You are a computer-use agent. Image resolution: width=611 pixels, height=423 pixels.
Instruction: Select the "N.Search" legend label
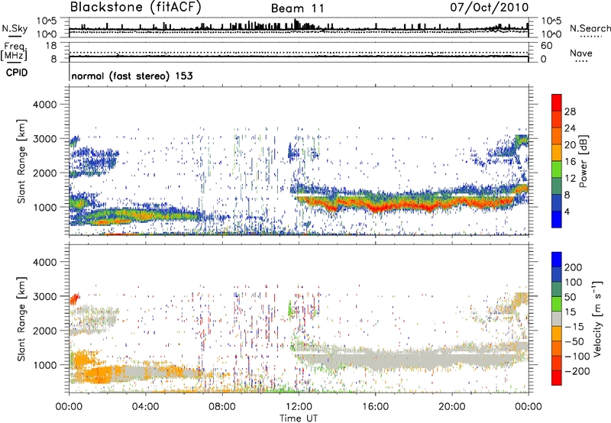pyautogui.click(x=590, y=28)
